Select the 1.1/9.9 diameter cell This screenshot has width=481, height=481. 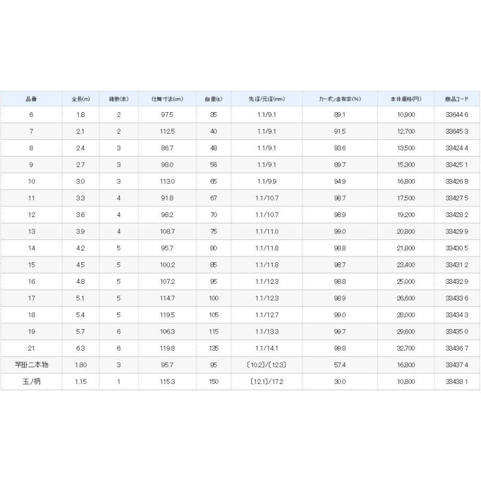coord(267,182)
